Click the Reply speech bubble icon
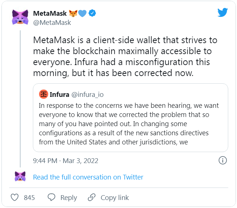Viewport: 237px width, 208px height. pos(51,197)
